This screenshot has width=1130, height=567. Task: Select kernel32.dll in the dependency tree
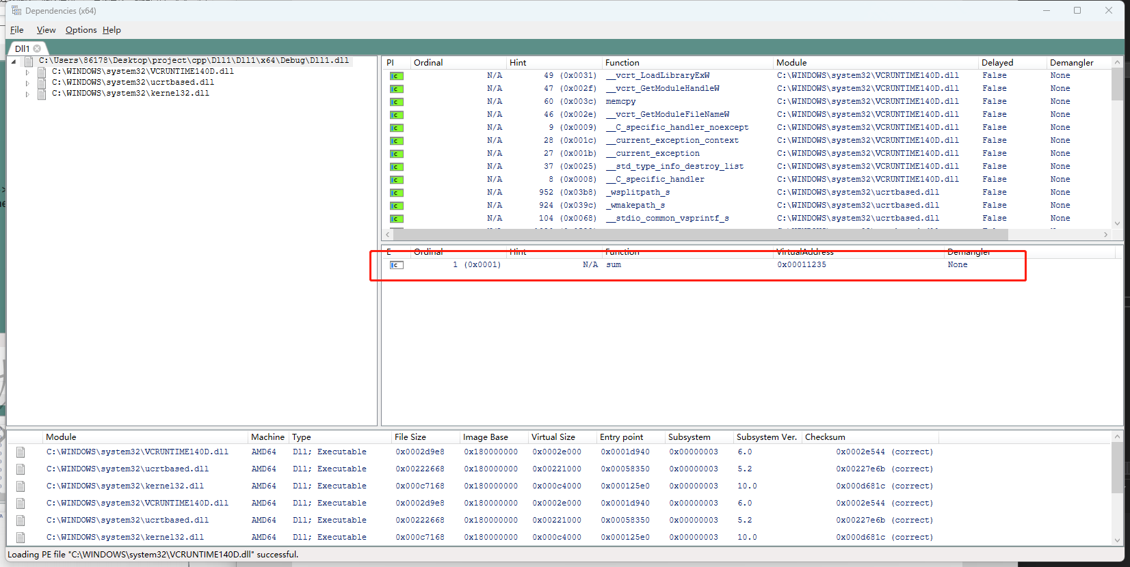tap(131, 93)
